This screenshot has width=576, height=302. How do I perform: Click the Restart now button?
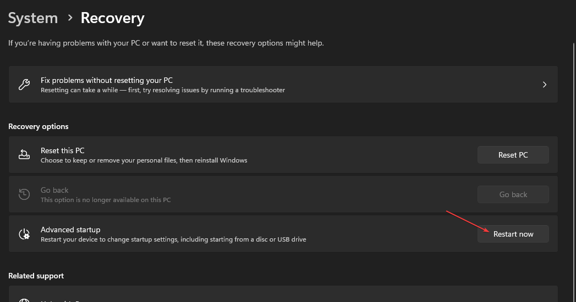coord(513,234)
